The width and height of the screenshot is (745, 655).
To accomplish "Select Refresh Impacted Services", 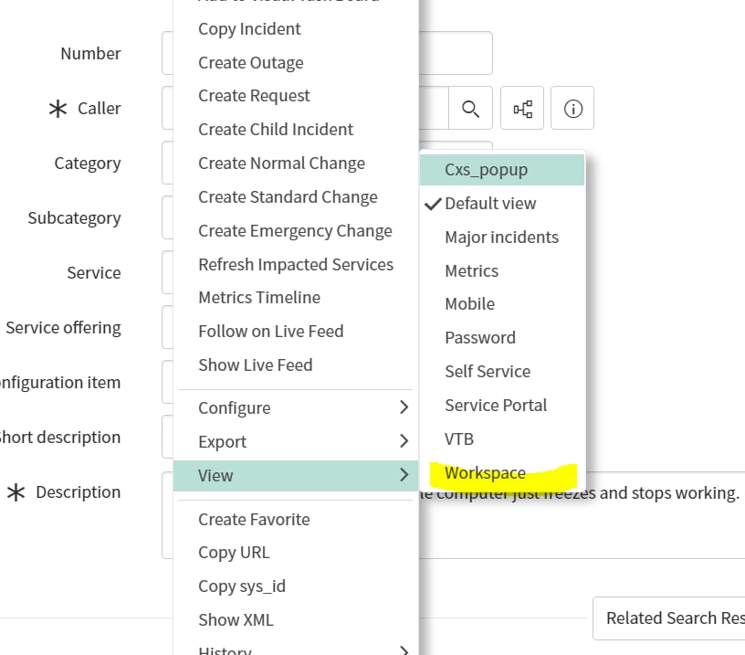I will tap(296, 264).
